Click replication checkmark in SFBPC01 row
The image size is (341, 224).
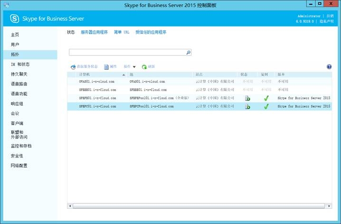pos(266,106)
